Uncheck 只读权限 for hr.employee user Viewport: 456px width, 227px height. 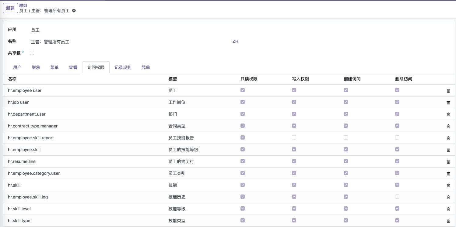(243, 90)
